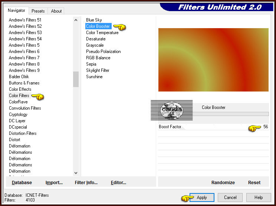Choose the Skylight Filter entry
276x206 pixels.
point(98,70)
